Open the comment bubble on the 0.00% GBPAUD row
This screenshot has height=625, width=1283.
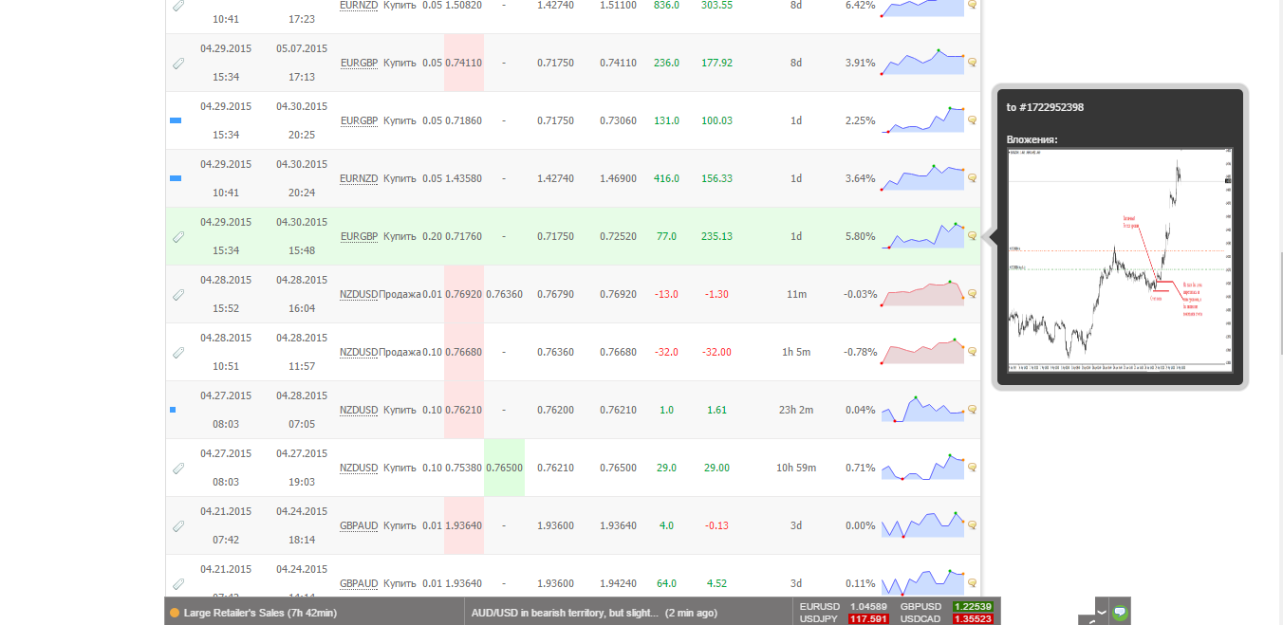tap(972, 525)
